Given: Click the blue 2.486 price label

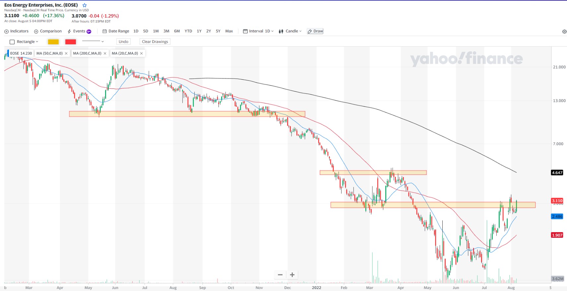Looking at the screenshot, I should [x=557, y=217].
